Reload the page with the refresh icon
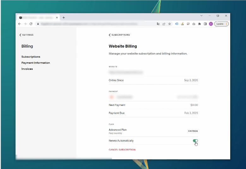The image size is (246, 169). coord(31,24)
